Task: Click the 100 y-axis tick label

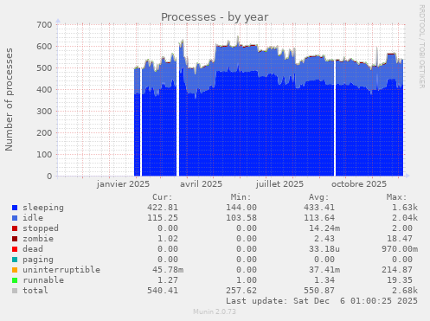Action: click(44, 155)
